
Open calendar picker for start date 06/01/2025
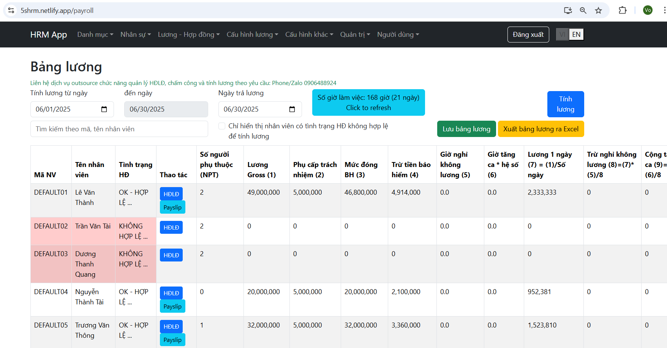click(104, 109)
